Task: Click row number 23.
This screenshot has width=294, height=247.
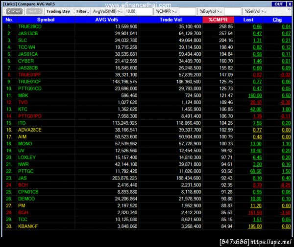Action: click(9, 178)
